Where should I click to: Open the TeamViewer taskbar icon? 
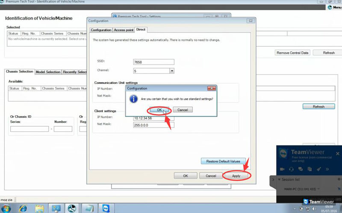tap(106, 208)
